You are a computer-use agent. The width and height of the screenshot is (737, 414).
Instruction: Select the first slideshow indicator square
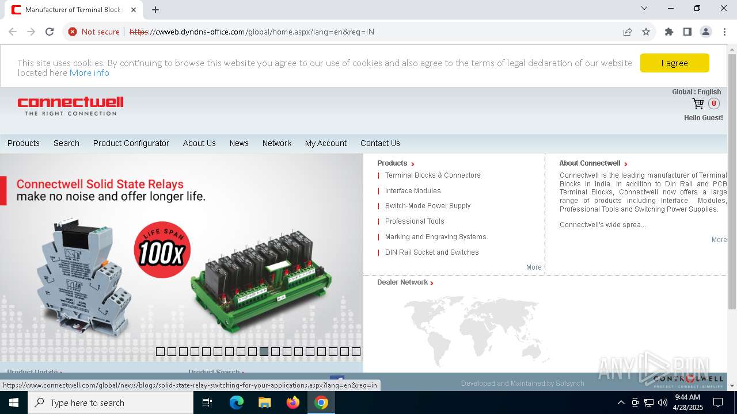(x=160, y=351)
